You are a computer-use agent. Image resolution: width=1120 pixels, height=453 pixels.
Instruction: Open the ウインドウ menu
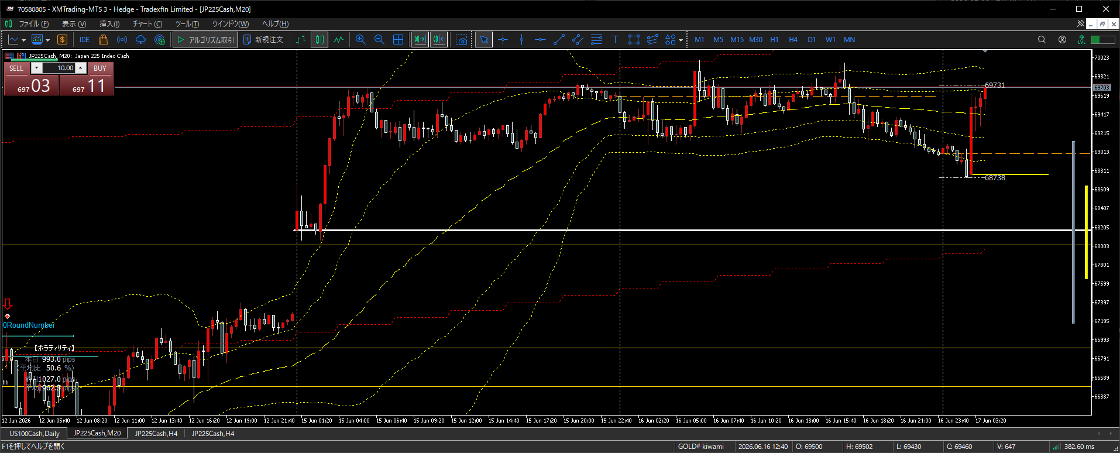point(230,24)
